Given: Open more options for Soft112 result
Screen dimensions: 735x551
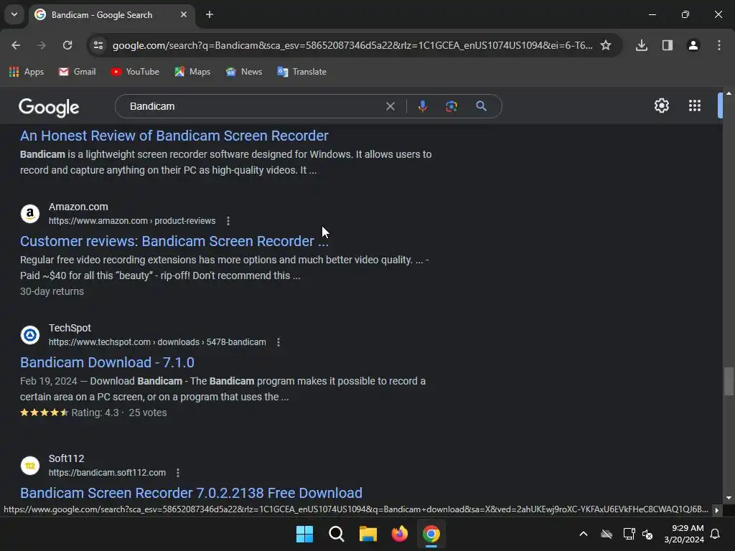Looking at the screenshot, I should point(178,473).
